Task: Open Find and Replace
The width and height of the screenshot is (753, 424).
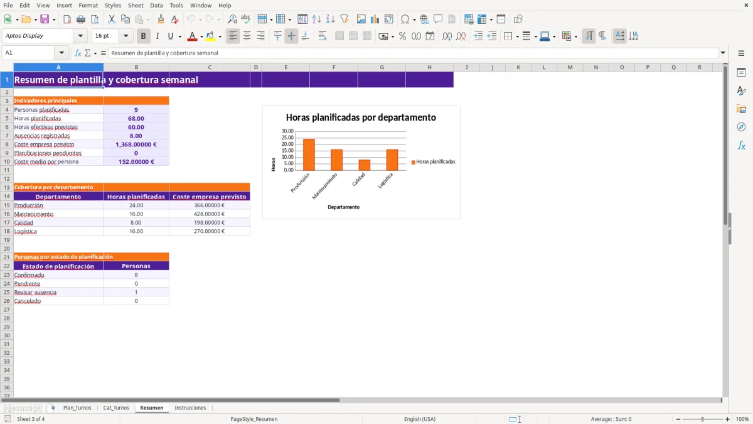Action: click(232, 19)
